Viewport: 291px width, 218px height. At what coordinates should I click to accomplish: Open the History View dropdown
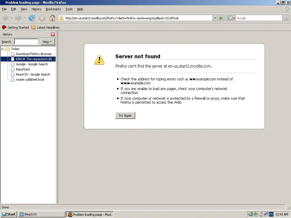pos(47,42)
